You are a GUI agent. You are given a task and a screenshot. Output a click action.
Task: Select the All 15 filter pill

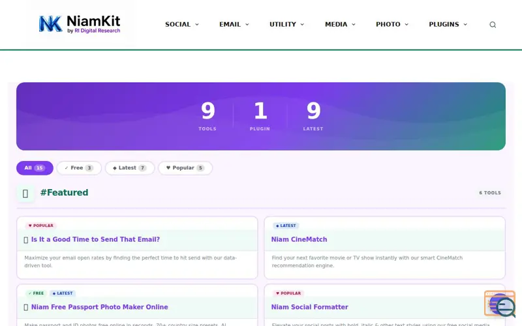35,168
